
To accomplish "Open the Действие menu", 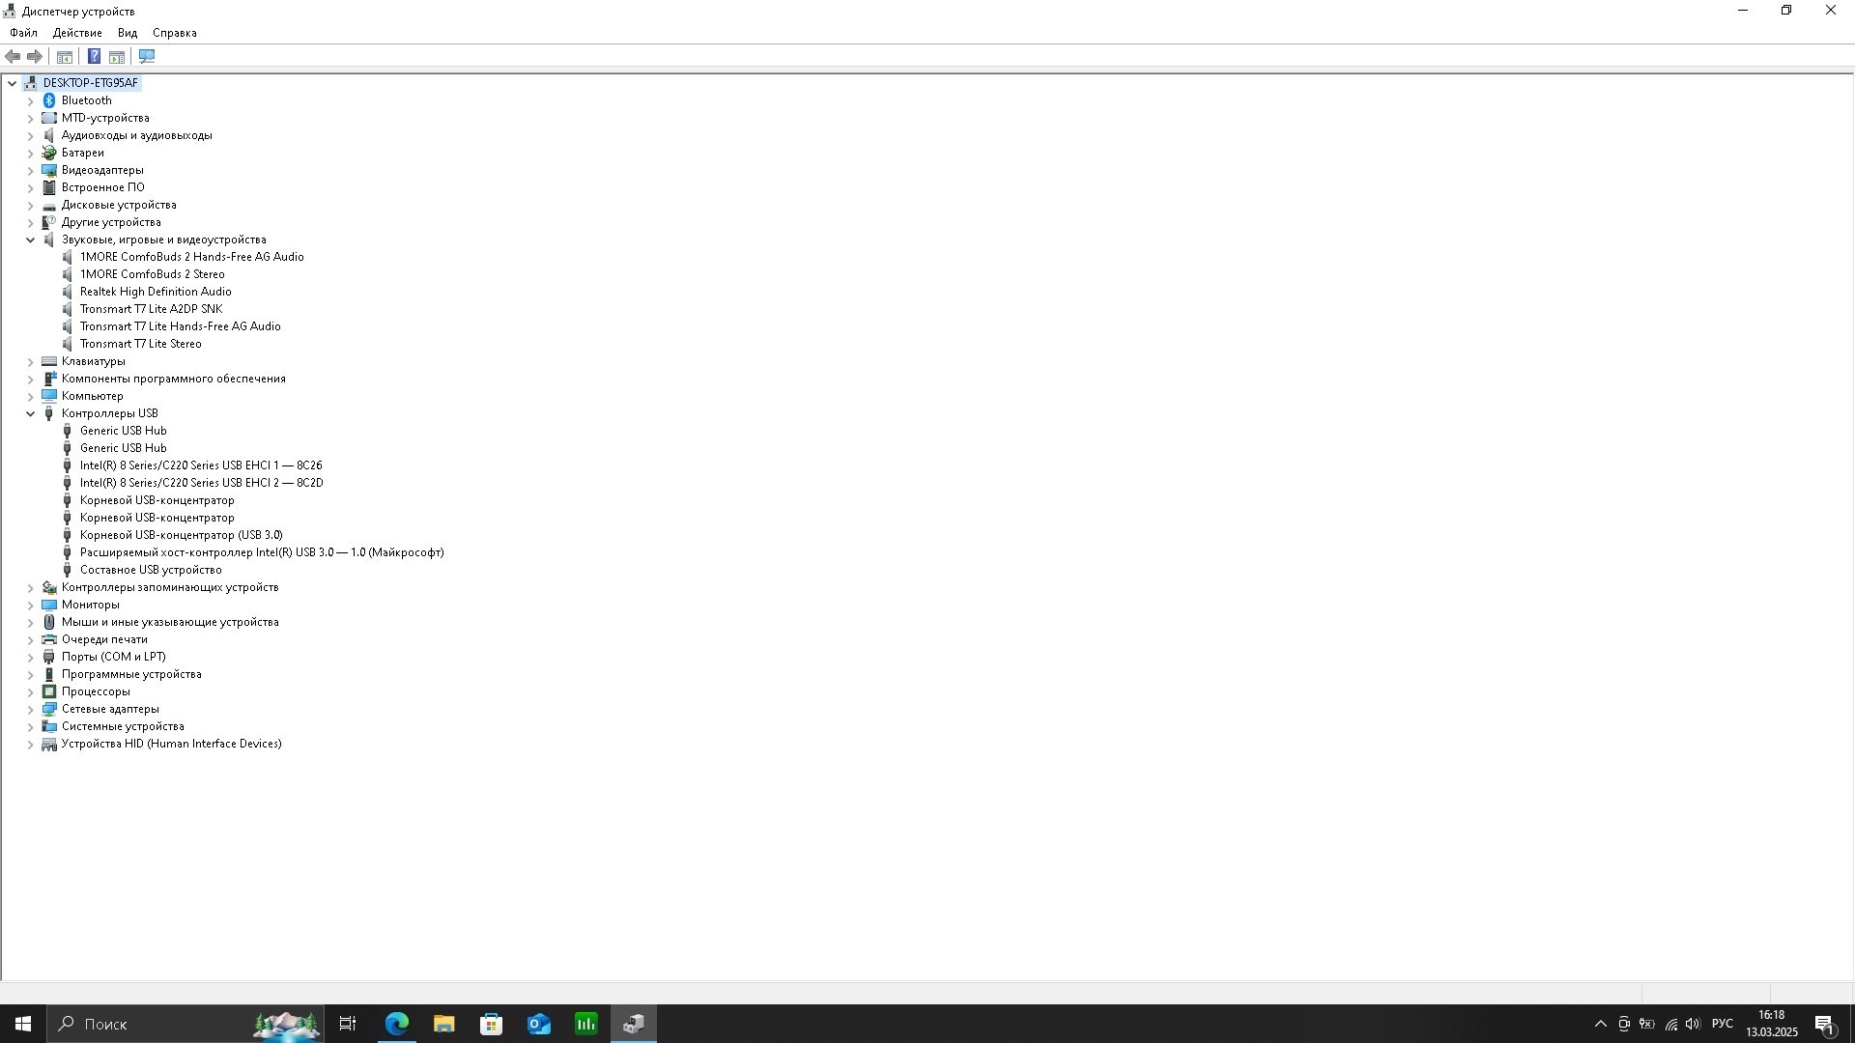I will click(77, 33).
